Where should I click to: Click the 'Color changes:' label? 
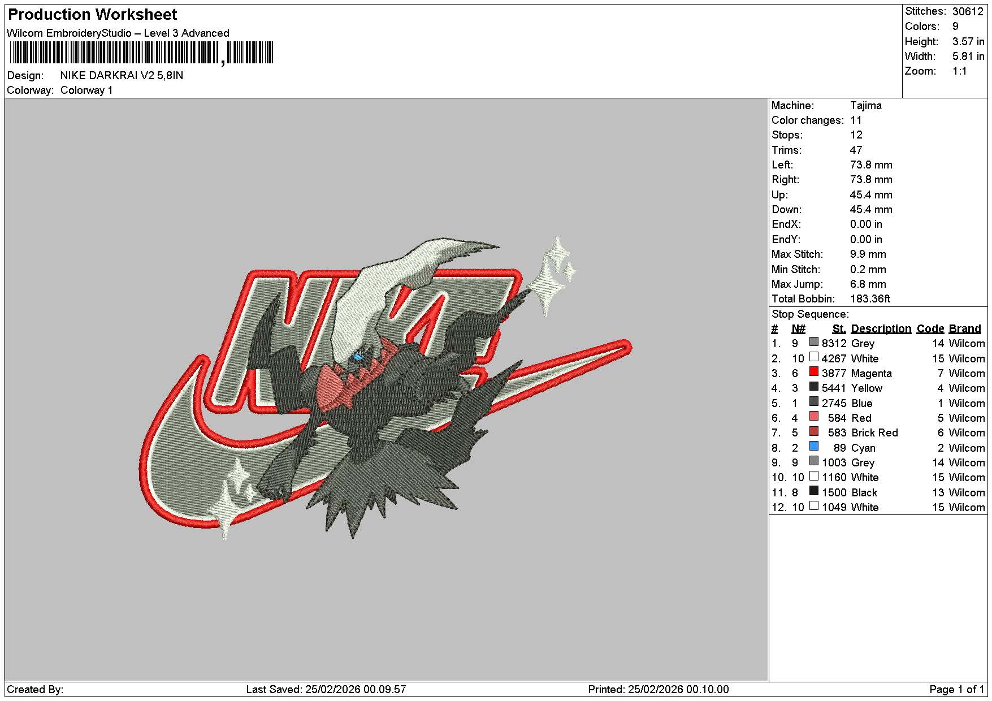(x=808, y=120)
